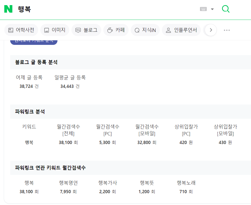The width and height of the screenshot is (251, 205).
Task: Select the 행복가사 related keyword
Action: pyautogui.click(x=108, y=183)
